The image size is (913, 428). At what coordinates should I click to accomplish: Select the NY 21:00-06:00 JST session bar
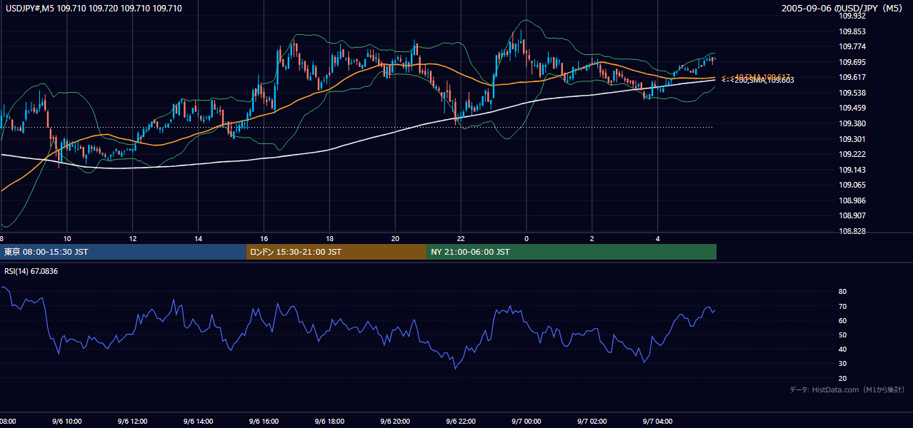pyautogui.click(x=572, y=252)
